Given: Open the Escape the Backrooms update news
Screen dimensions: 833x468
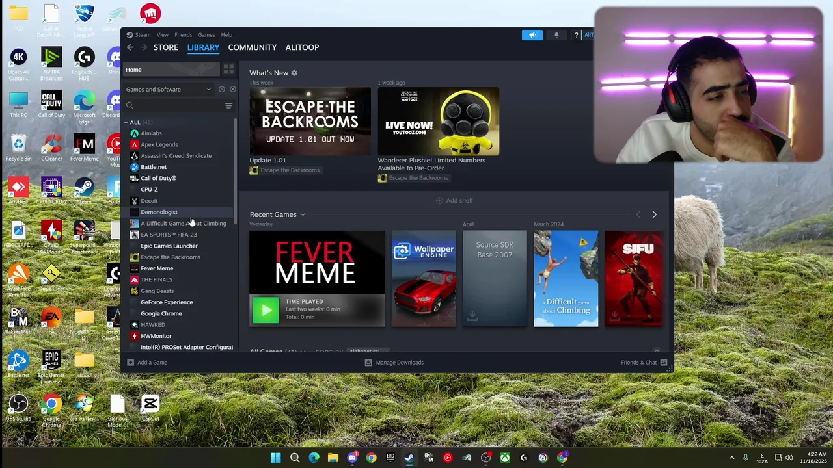Looking at the screenshot, I should 310,122.
